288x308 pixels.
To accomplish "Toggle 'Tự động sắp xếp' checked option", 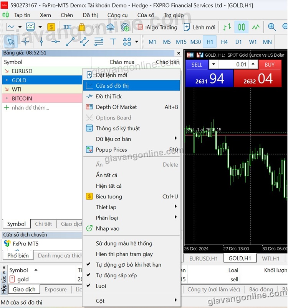I will click(x=116, y=275).
